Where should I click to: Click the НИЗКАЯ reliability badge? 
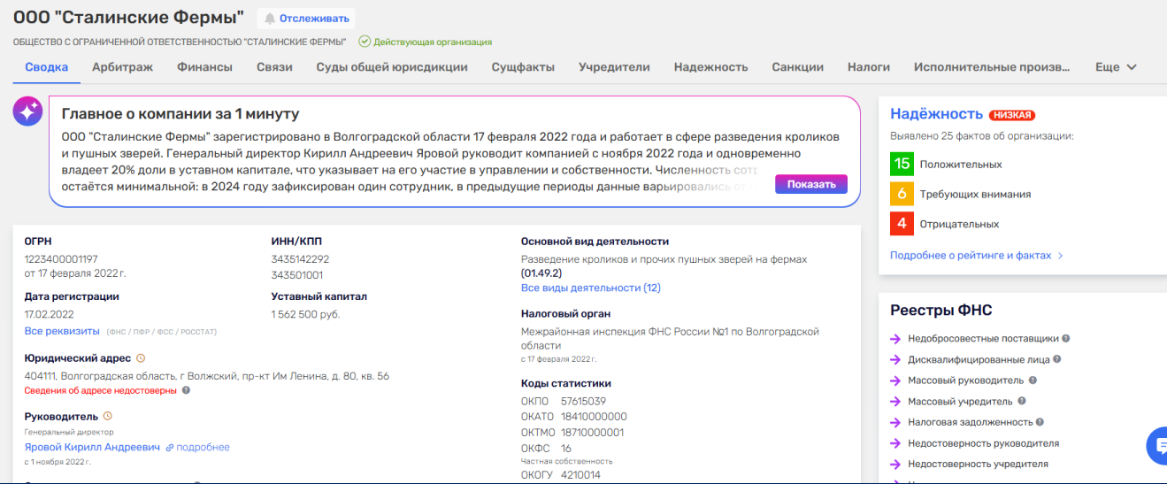pos(1011,115)
